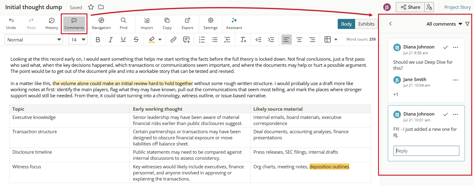The width and height of the screenshot is (474, 186).
Task: Increase paragraph indent
Action: (x=271, y=40)
